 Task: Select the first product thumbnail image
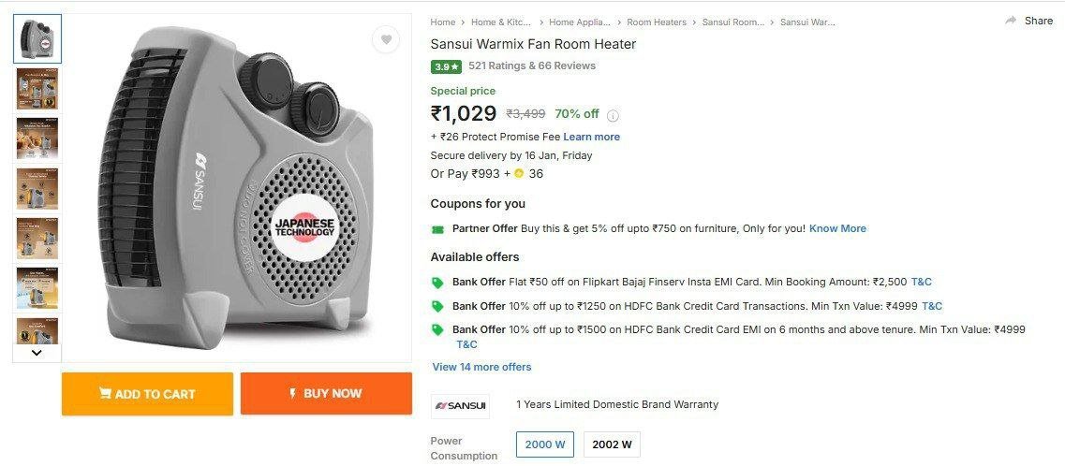tap(37, 39)
